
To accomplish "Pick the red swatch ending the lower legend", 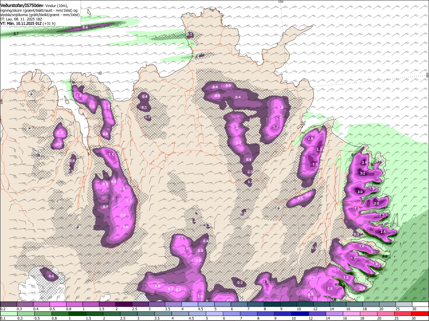I will (420, 314).
